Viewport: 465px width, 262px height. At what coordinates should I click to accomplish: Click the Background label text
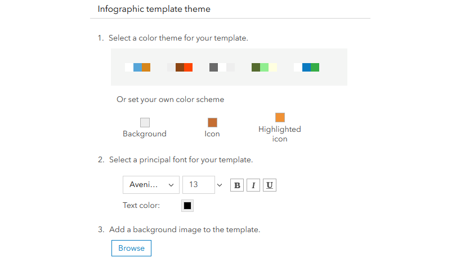tap(145, 134)
